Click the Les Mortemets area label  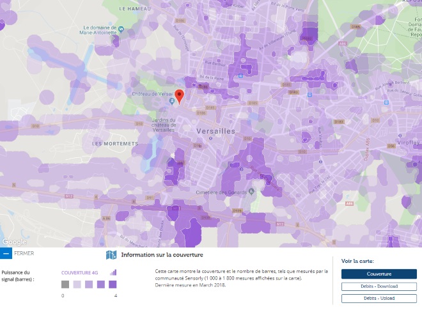pyautogui.click(x=114, y=144)
